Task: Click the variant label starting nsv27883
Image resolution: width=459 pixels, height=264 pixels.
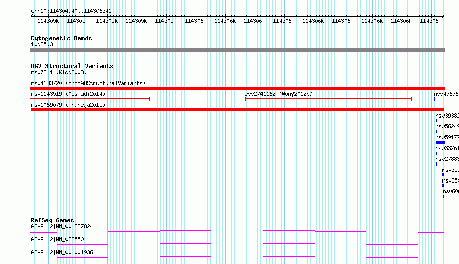Action: [x=447, y=159]
